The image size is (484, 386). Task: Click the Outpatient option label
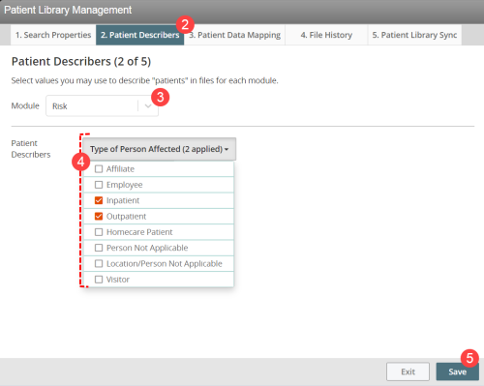(126, 217)
